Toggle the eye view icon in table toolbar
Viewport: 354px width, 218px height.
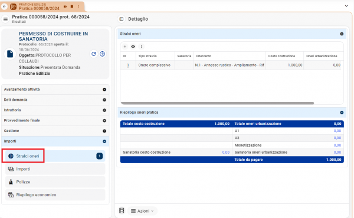[133, 47]
